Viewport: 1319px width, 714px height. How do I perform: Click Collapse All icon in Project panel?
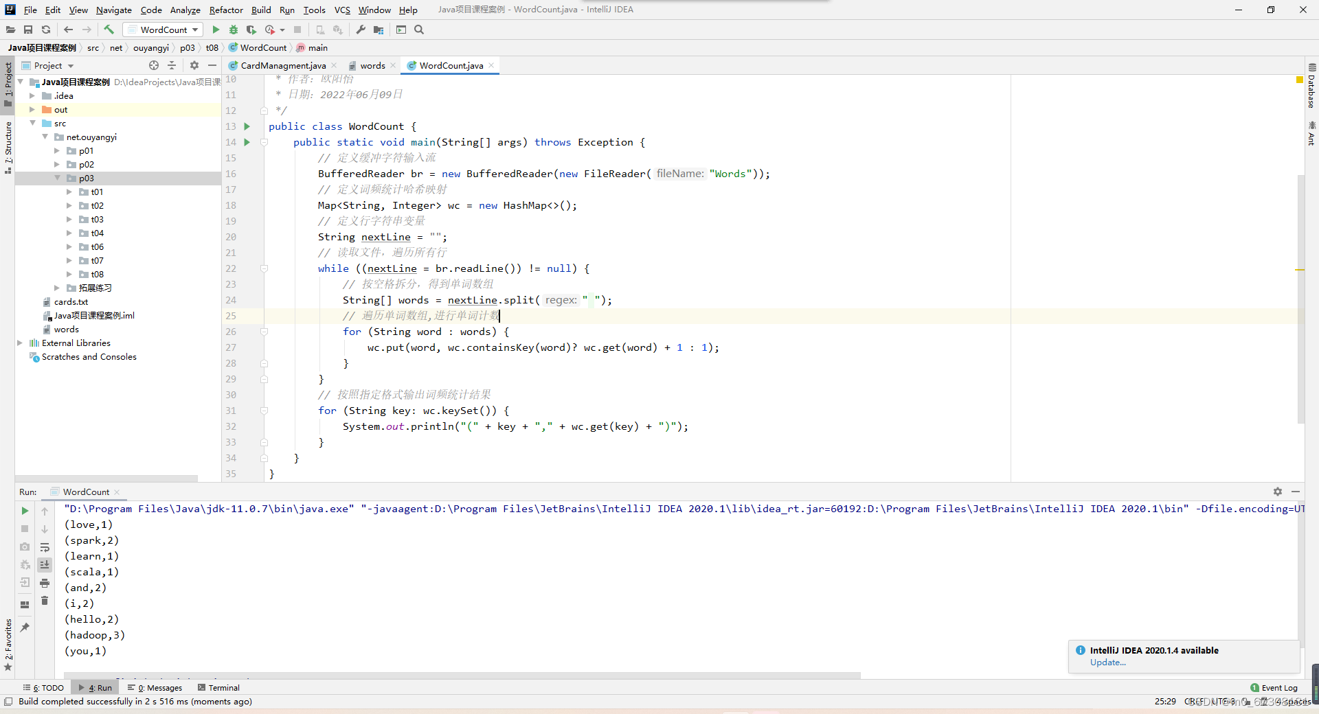[x=172, y=65]
